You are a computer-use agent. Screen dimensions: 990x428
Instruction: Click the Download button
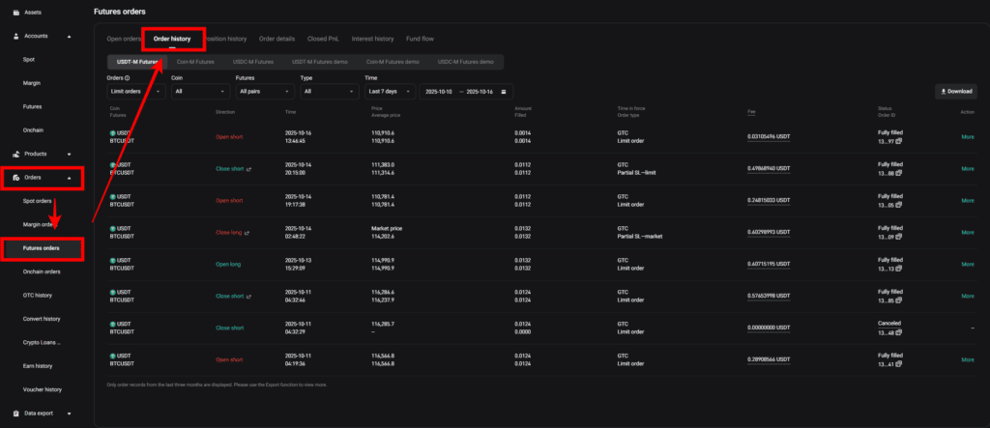pyautogui.click(x=955, y=92)
